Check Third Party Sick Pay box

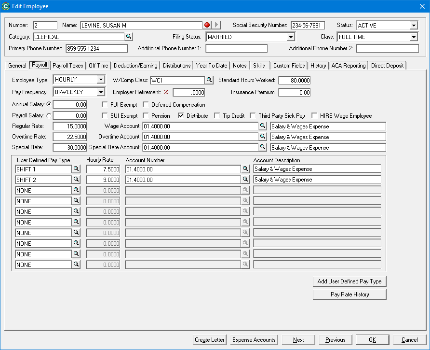253,116
